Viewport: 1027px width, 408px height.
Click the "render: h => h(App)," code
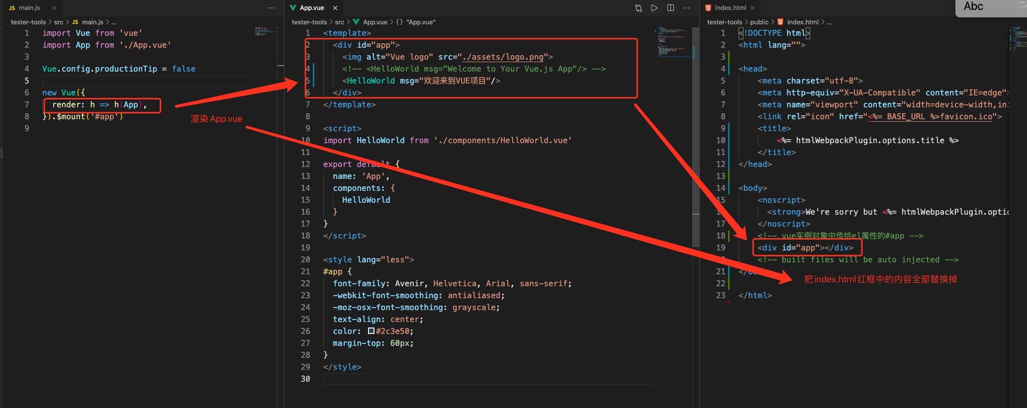99,104
